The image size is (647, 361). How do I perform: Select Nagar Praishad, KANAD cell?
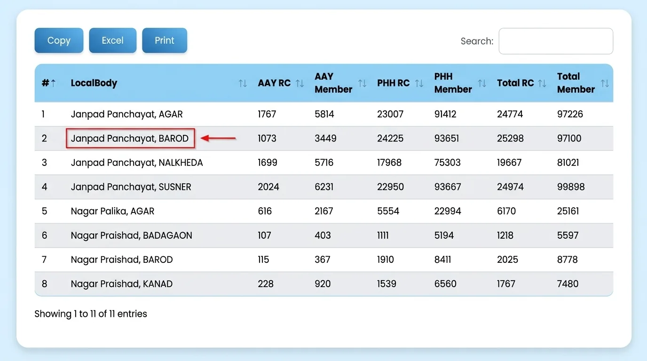pyautogui.click(x=122, y=284)
